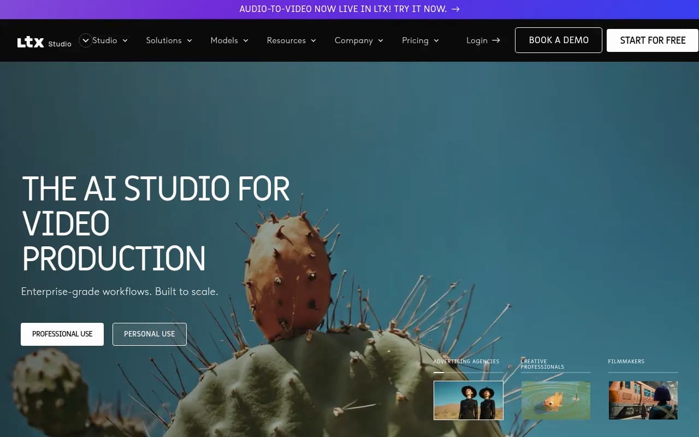Click the Login link

[477, 40]
